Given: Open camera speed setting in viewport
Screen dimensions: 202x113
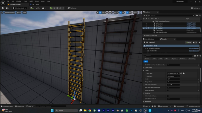Looking at the screenshot, I should (135, 13).
